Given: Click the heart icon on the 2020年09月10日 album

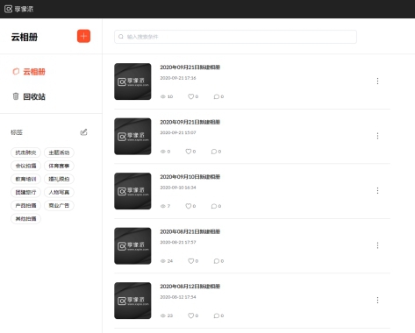Looking at the screenshot, I should [x=189, y=206].
